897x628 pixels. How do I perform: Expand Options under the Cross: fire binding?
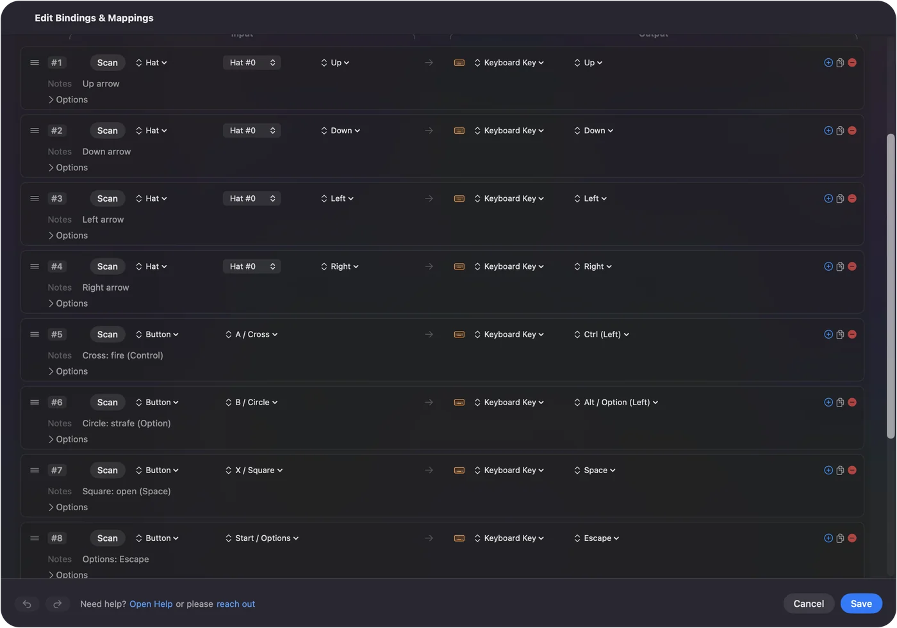(x=68, y=371)
